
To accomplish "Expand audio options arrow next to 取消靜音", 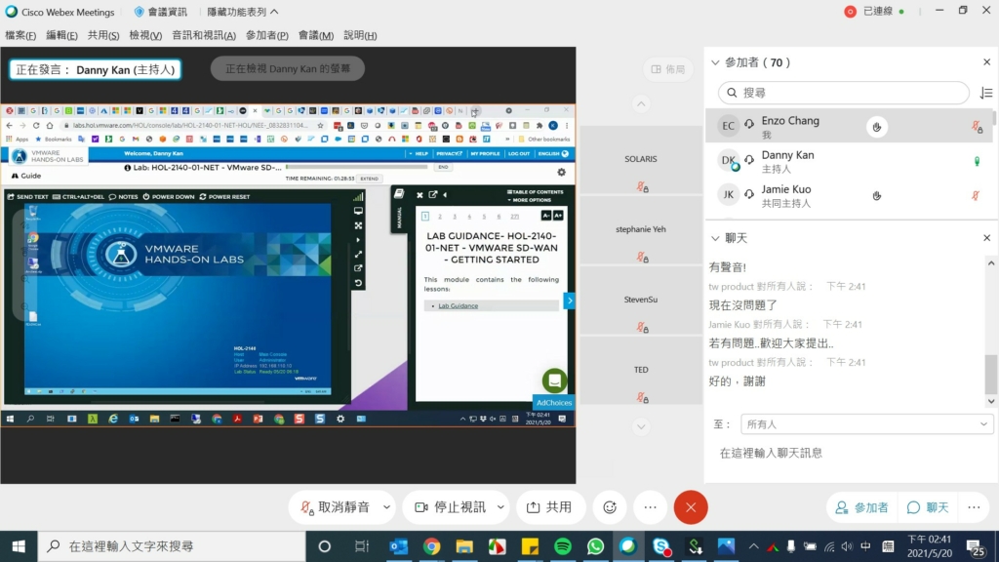I will pos(386,507).
